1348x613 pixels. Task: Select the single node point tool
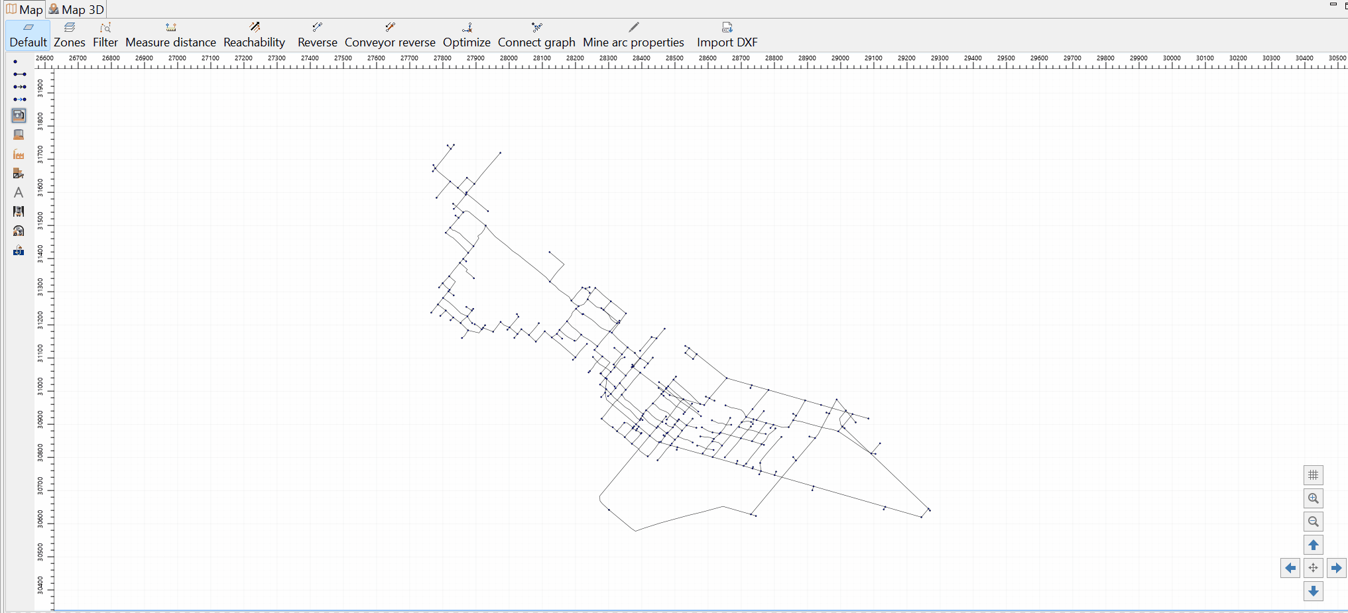[15, 62]
